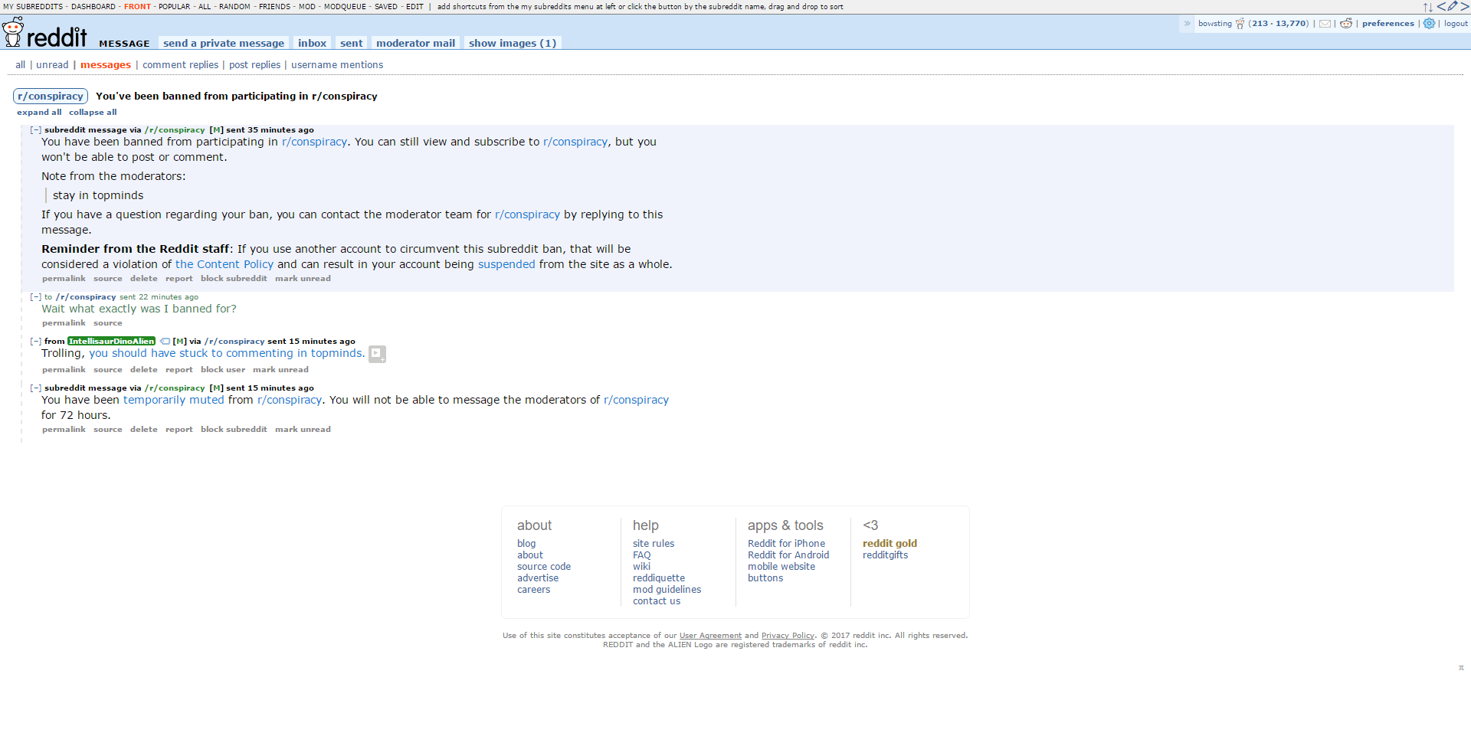Click the r/conspiracy subreddit badge
This screenshot has width=1471, height=746.
click(51, 97)
